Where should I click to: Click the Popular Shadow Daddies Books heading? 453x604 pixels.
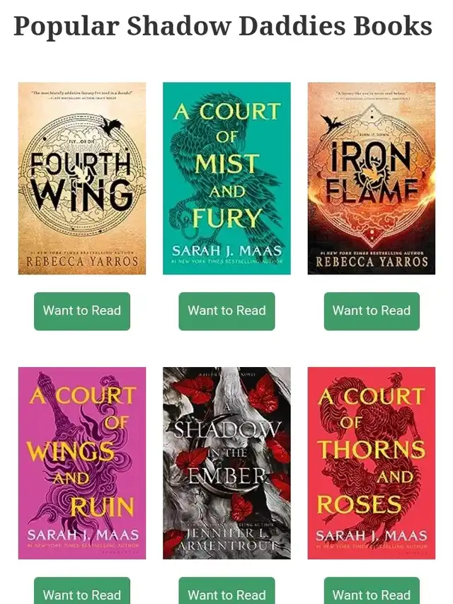[x=223, y=26]
